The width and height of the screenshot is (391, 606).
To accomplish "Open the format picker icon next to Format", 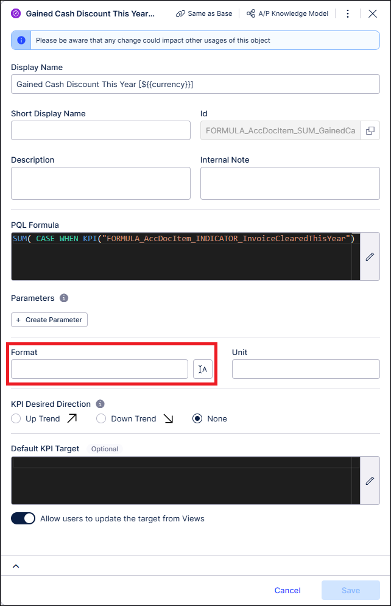I will pyautogui.click(x=203, y=369).
